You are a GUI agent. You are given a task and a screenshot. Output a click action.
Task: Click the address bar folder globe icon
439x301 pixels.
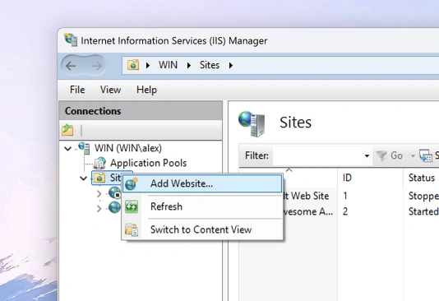[133, 65]
